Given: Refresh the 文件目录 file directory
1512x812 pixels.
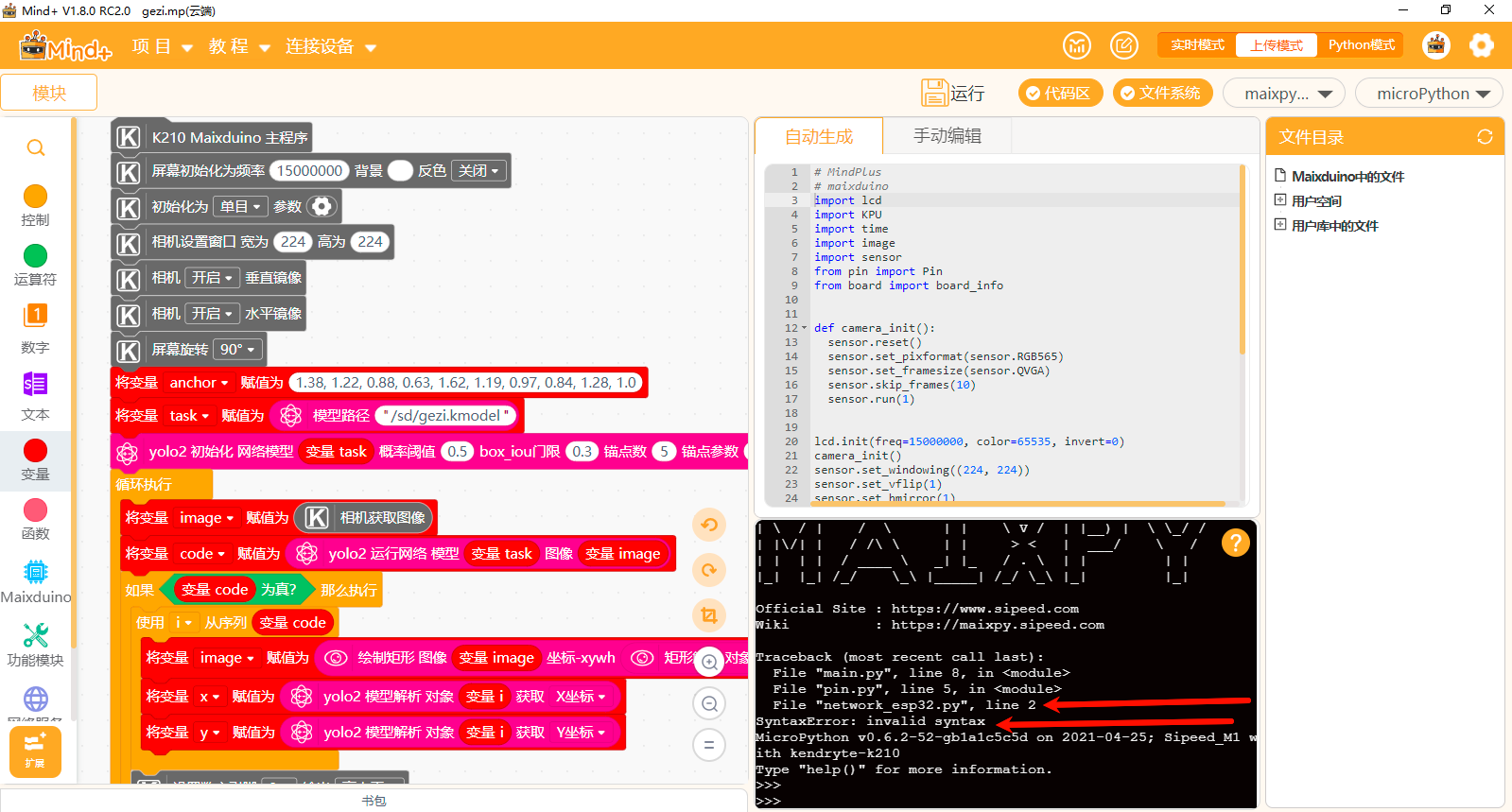Looking at the screenshot, I should 1485,137.
